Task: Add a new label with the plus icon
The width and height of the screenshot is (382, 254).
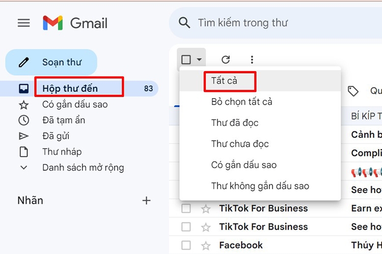Action: 146,201
